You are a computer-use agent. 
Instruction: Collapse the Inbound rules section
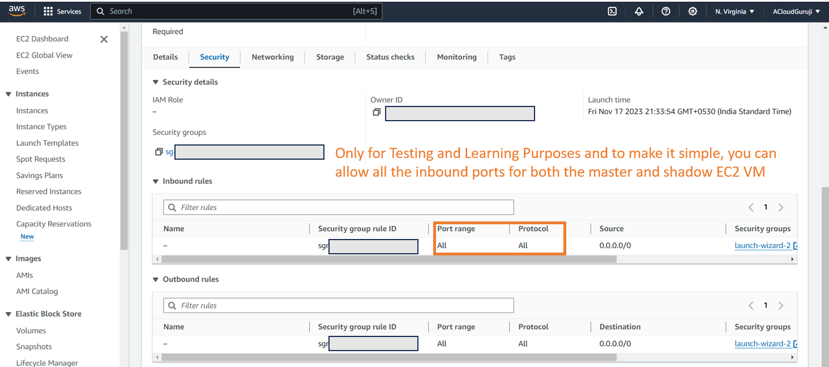pos(156,182)
